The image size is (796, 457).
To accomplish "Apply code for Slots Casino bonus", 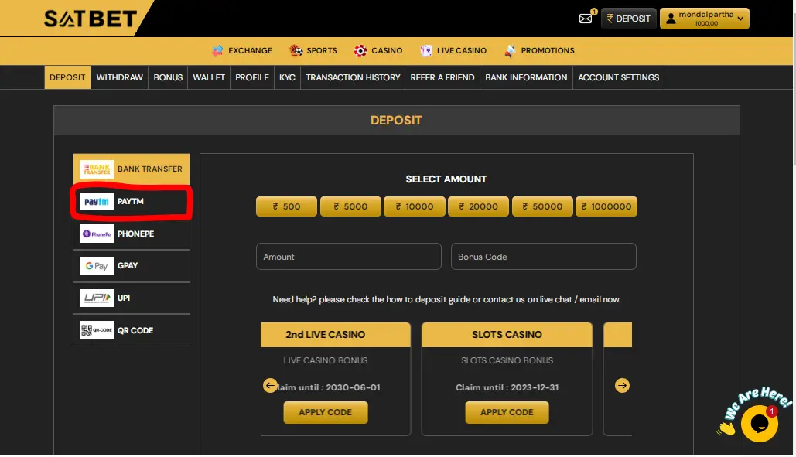I will pos(507,412).
